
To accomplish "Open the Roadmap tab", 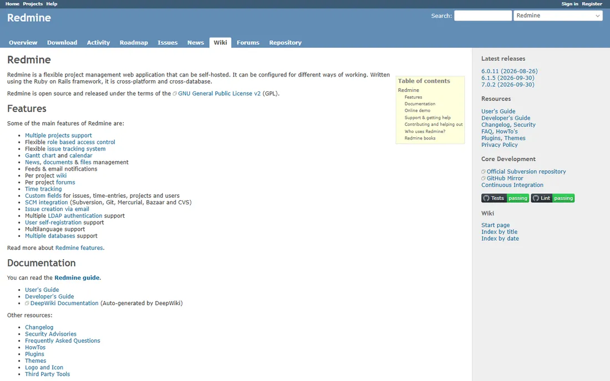I will coord(134,43).
